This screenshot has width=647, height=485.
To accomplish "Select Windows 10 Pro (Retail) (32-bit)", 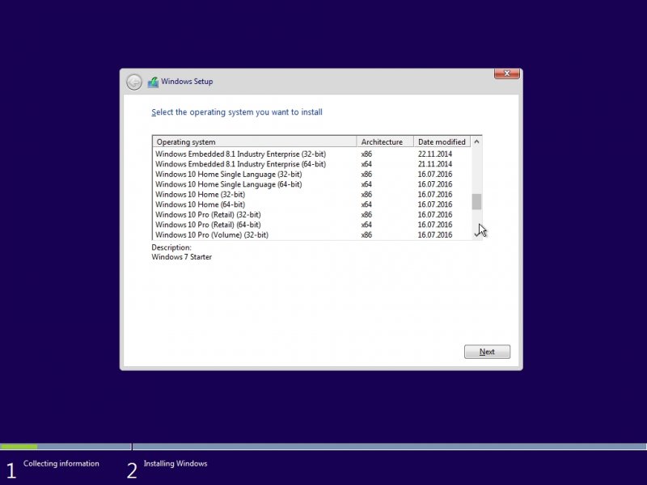I will [x=312, y=214].
